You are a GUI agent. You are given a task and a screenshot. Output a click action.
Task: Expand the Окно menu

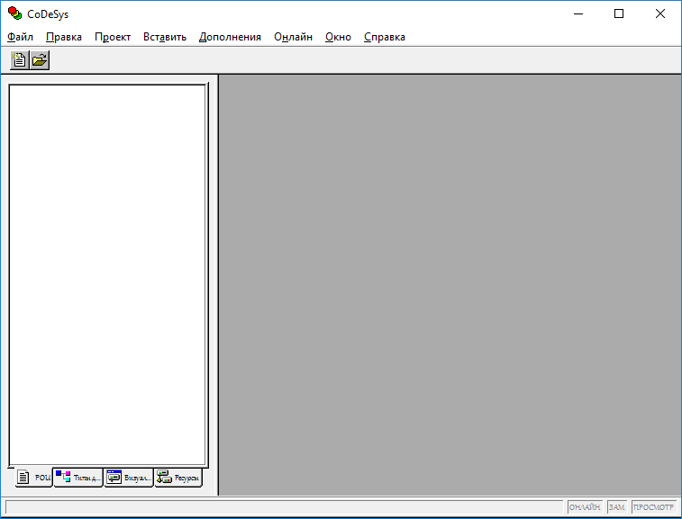pos(338,37)
